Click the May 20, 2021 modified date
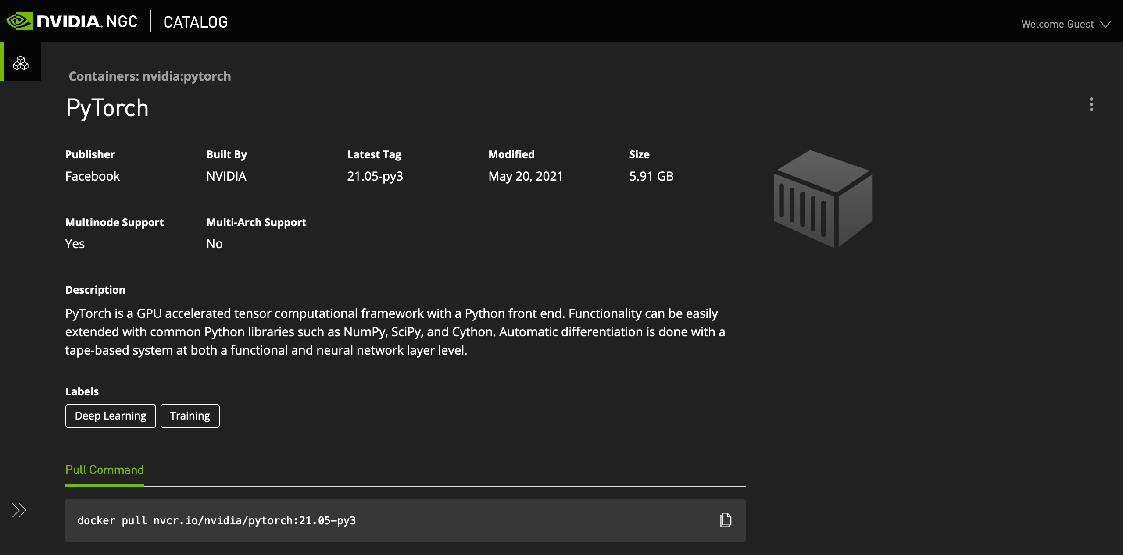1123x555 pixels. (526, 176)
